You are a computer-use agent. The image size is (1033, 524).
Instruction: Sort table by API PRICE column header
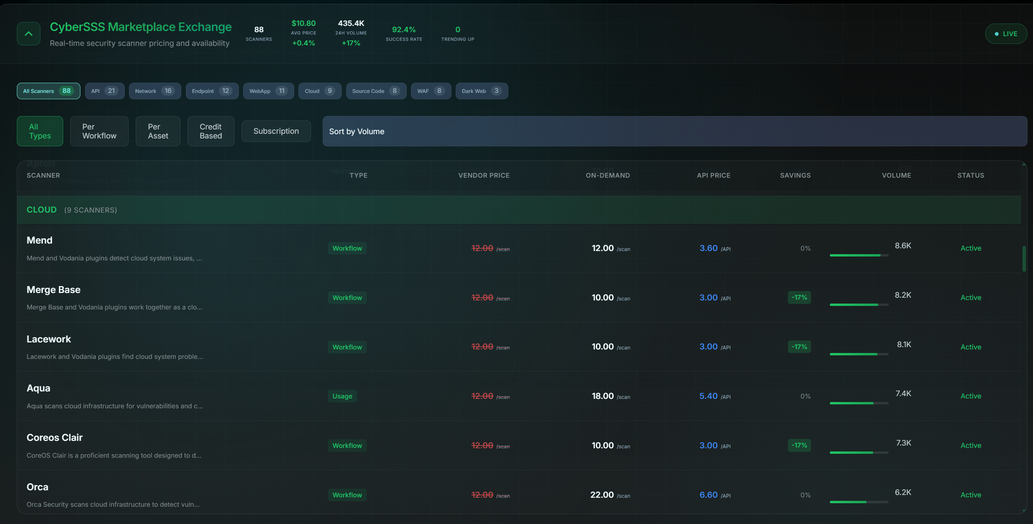(713, 176)
